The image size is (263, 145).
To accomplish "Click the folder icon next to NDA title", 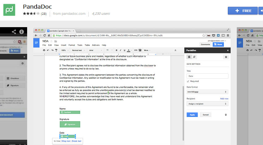I will (x=56, y=41).
